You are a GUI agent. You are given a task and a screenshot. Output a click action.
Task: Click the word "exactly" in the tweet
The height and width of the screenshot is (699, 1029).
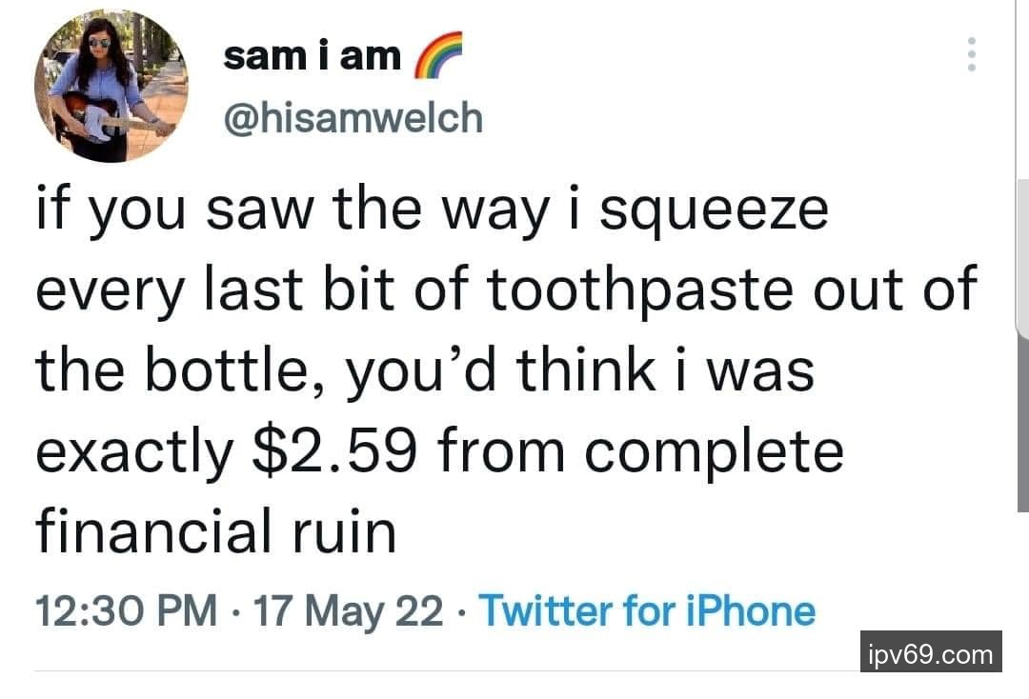tap(133, 449)
